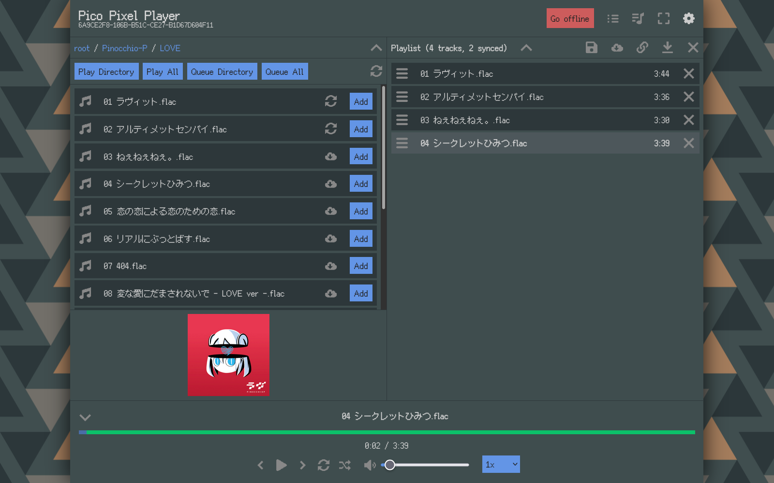
Task: Toggle fullscreen mode icon
Action: coord(663,18)
